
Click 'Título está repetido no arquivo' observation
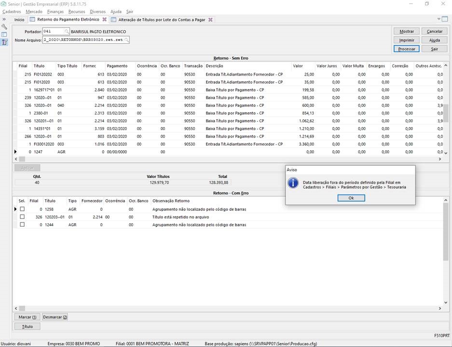click(x=181, y=217)
